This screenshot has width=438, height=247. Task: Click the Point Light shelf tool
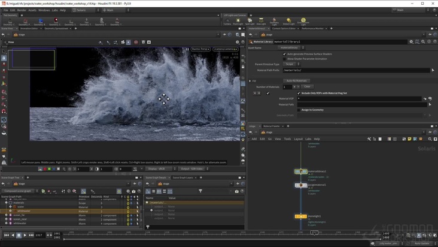238,21
